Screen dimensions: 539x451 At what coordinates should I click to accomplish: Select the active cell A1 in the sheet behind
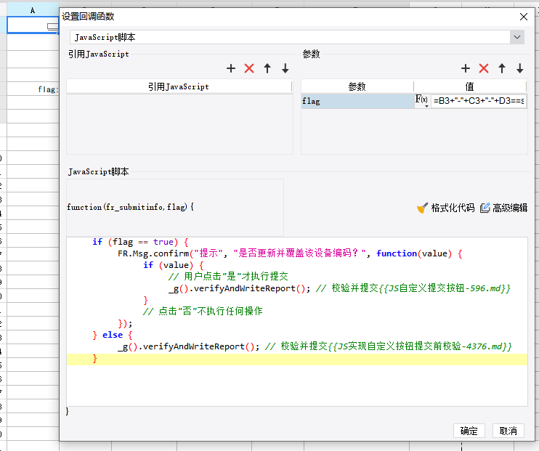click(x=33, y=25)
